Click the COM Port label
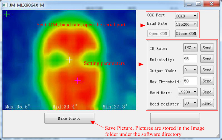This screenshot has height=140, width=222. [x=156, y=15]
